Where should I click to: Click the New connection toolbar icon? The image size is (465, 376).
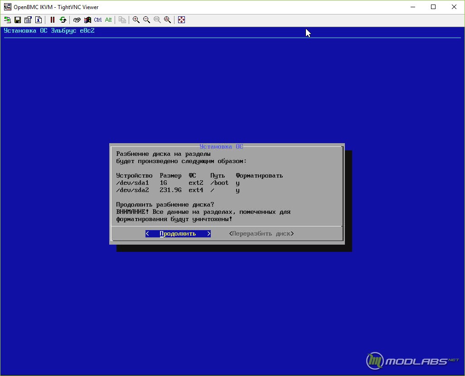click(7, 20)
